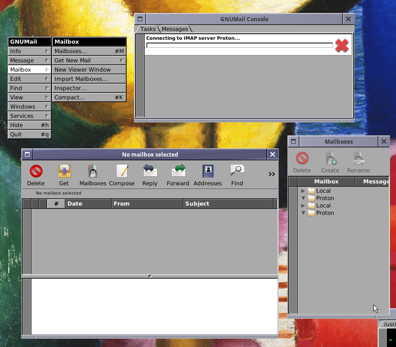Click the Find magnifier icon

tap(237, 171)
